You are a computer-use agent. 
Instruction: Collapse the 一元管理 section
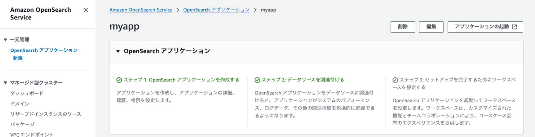(x=5, y=40)
